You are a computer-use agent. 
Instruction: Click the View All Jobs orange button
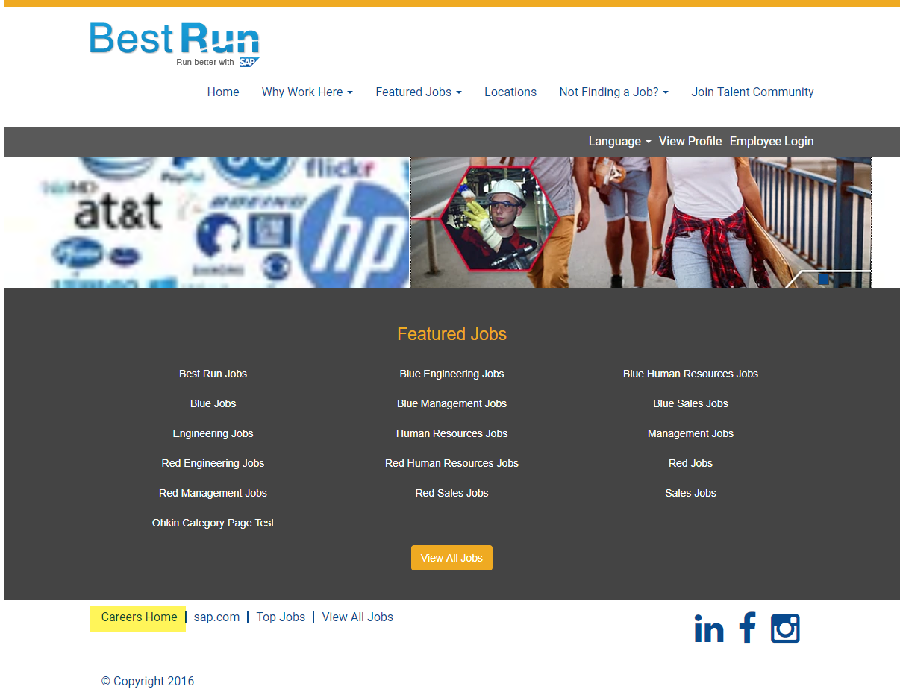pos(451,558)
